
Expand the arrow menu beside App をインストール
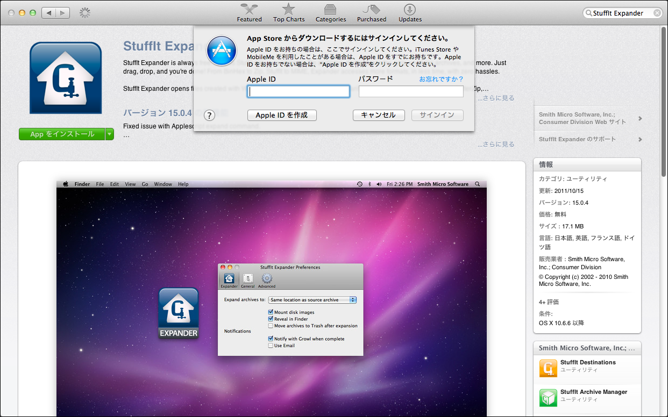click(110, 134)
